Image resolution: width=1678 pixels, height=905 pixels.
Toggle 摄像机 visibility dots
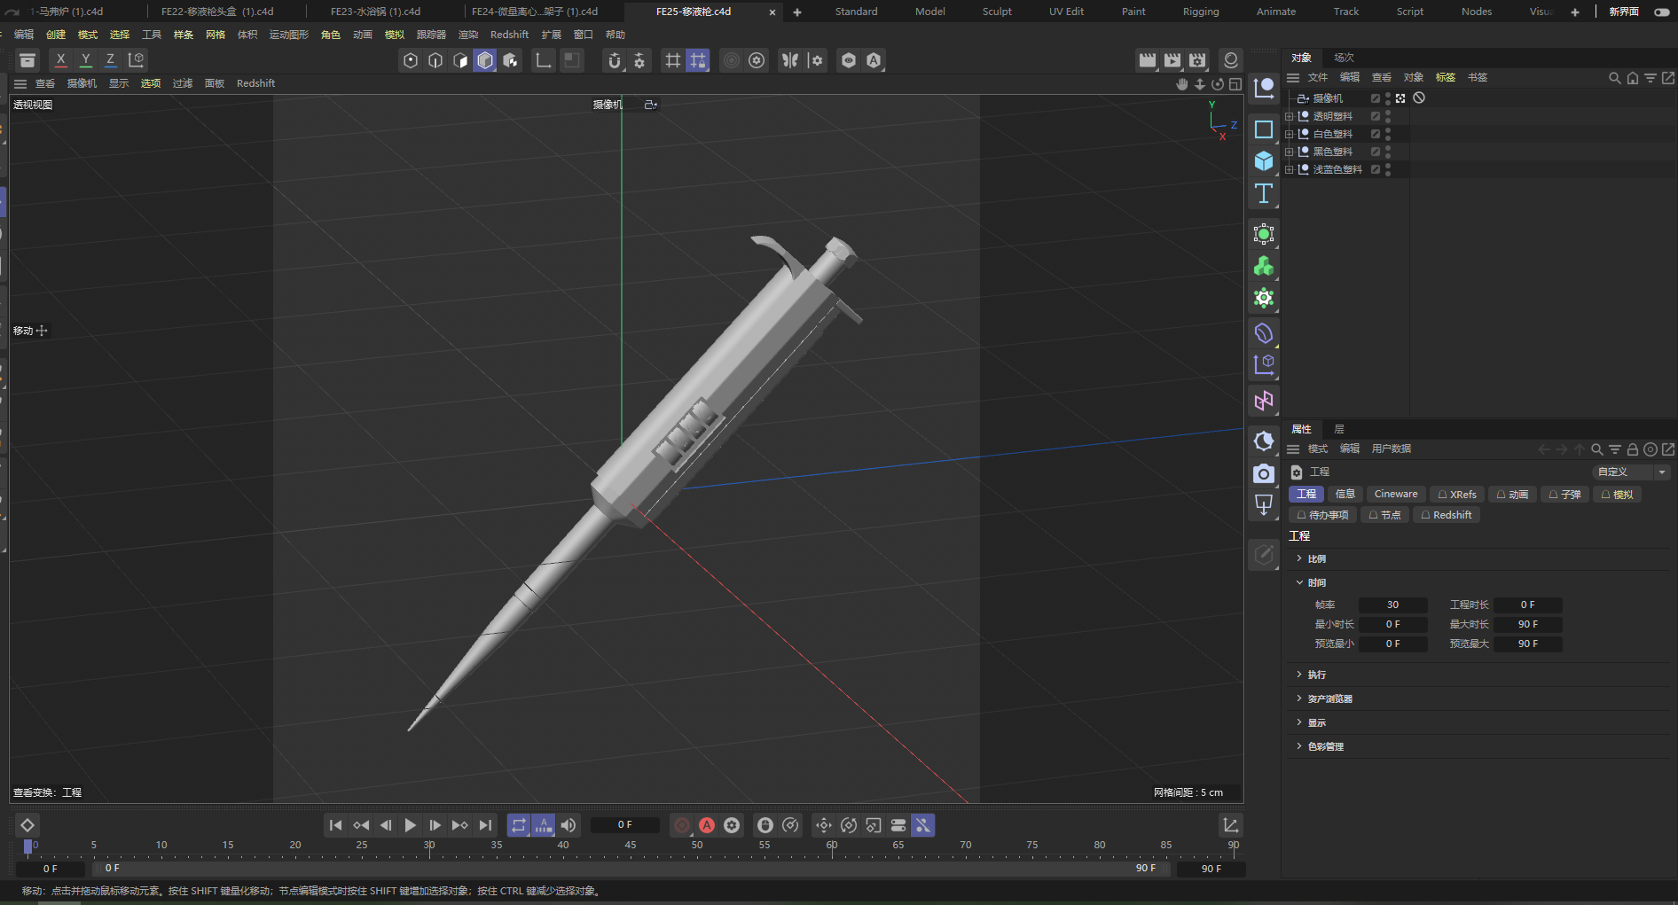1387,98
